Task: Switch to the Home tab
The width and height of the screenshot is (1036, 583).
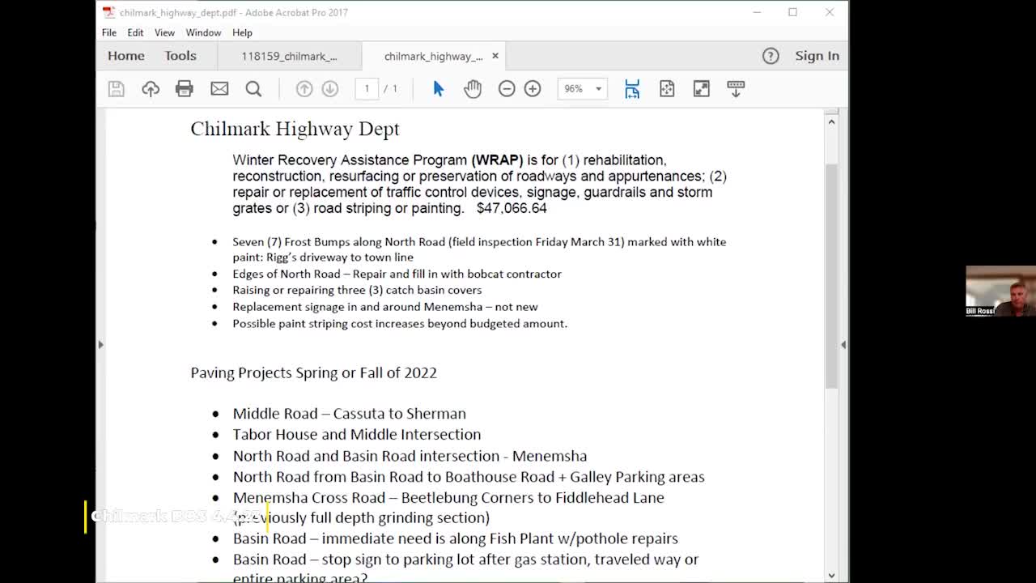Action: click(x=126, y=56)
